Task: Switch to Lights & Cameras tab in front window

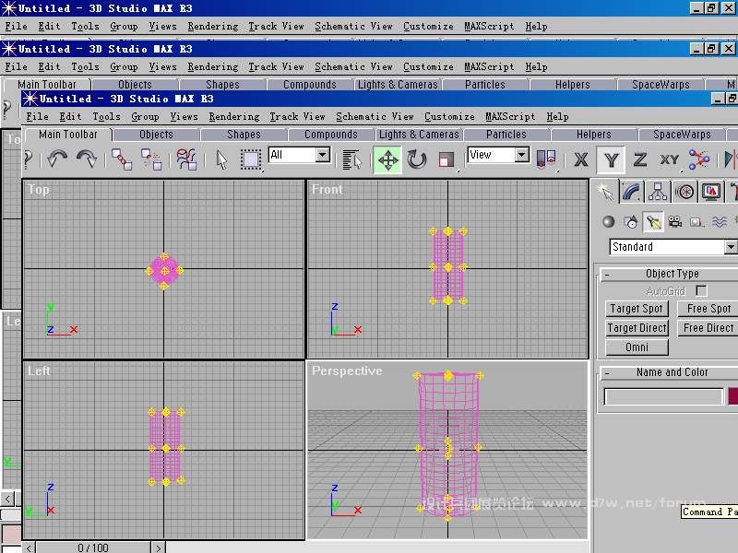Action: (x=419, y=135)
